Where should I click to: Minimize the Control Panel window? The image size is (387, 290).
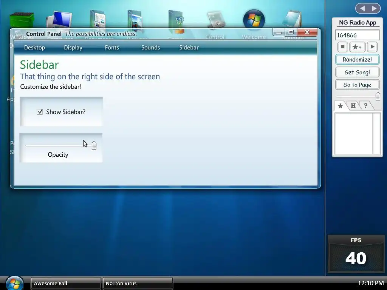(279, 32)
